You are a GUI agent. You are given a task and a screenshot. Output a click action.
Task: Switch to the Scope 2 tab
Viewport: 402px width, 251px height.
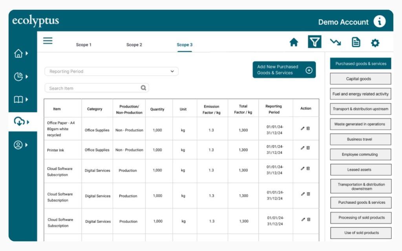click(134, 45)
